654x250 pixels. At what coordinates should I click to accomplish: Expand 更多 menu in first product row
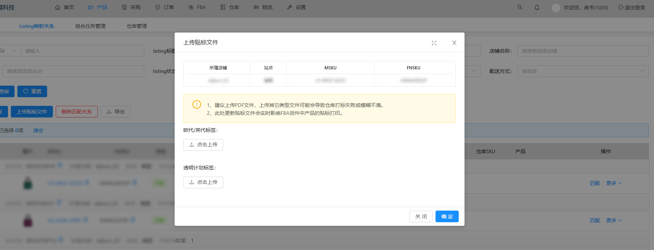tap(613, 183)
